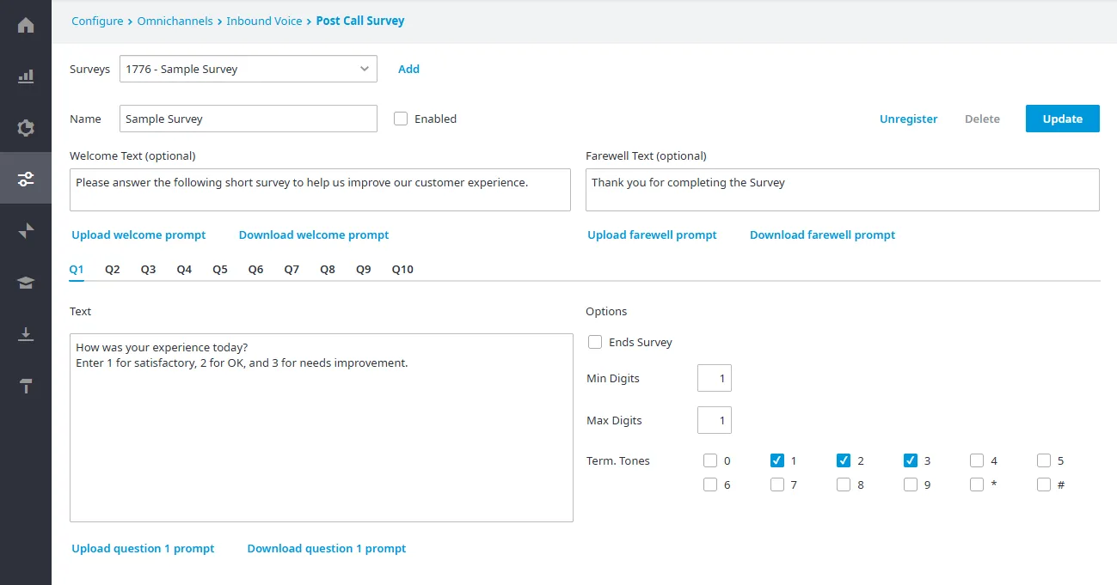
Task: Toggle the Enabled checkbox
Action: tap(401, 119)
